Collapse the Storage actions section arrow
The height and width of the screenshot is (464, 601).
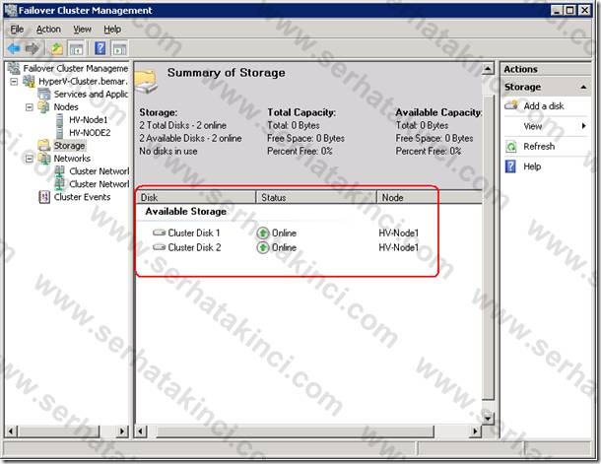tap(583, 87)
